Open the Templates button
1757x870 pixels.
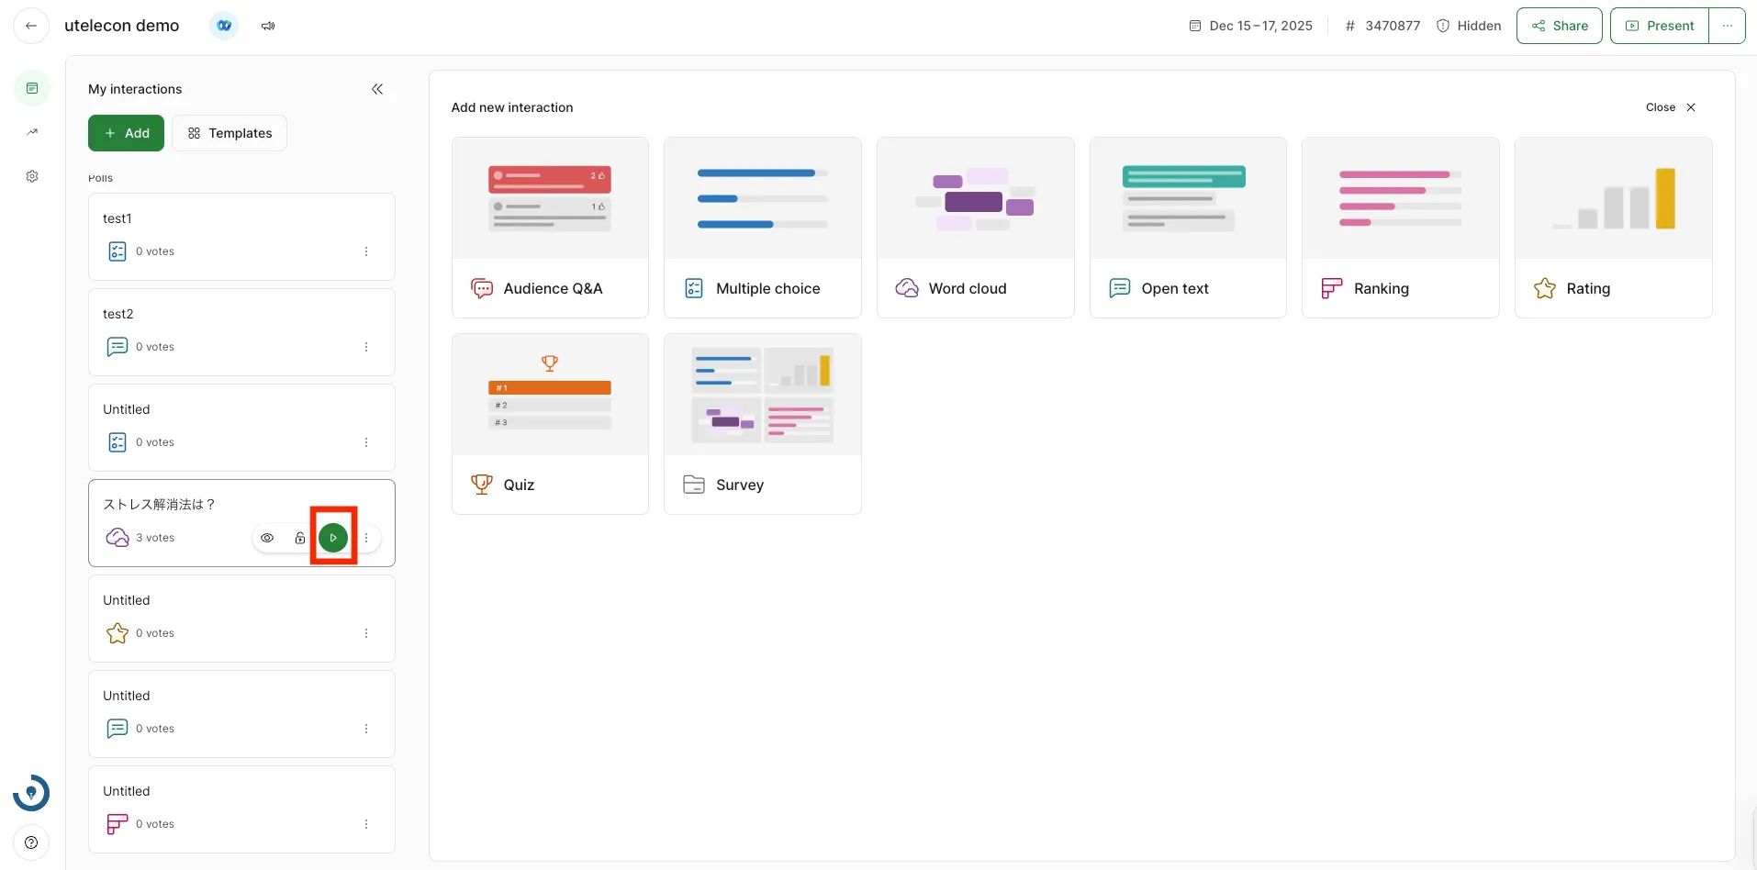(229, 133)
